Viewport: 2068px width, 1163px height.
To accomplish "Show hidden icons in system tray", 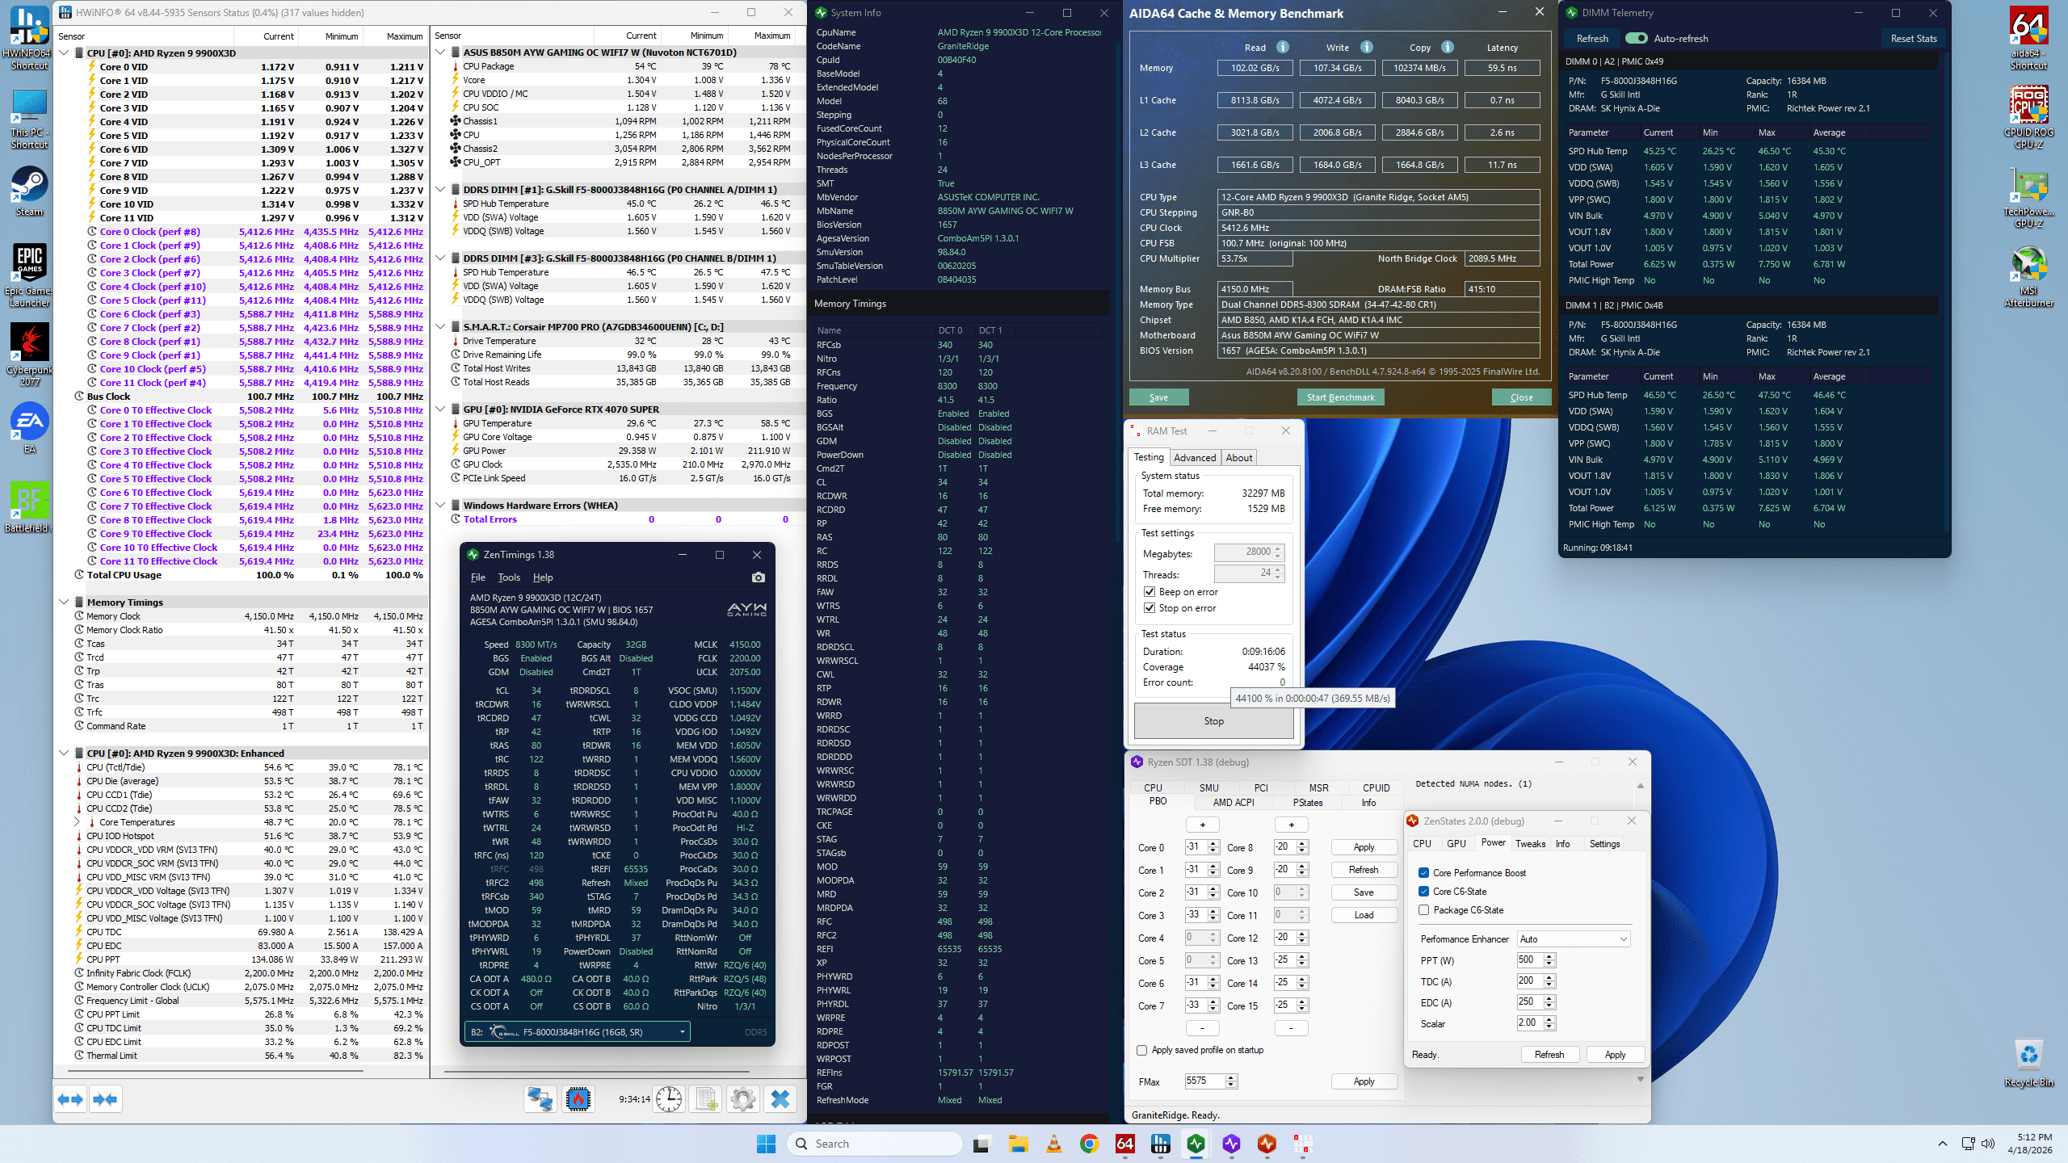I will [1943, 1144].
